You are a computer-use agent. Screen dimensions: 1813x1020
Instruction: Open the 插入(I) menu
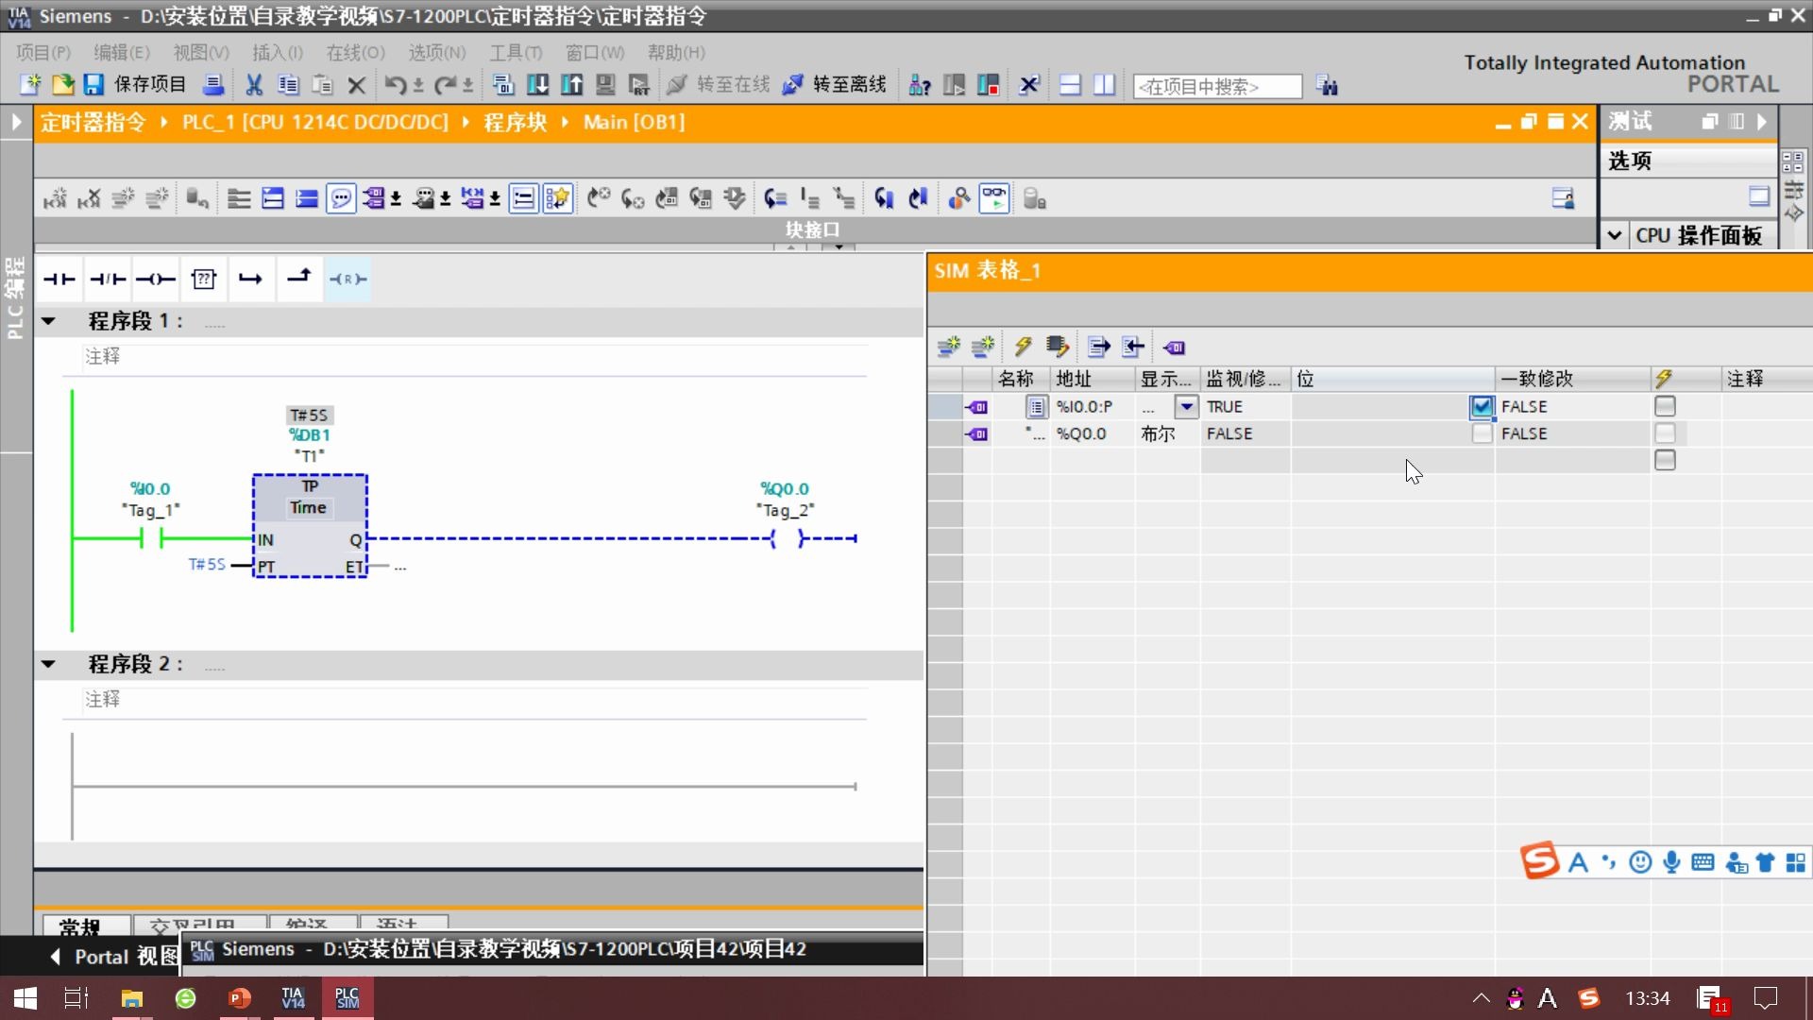278,53
